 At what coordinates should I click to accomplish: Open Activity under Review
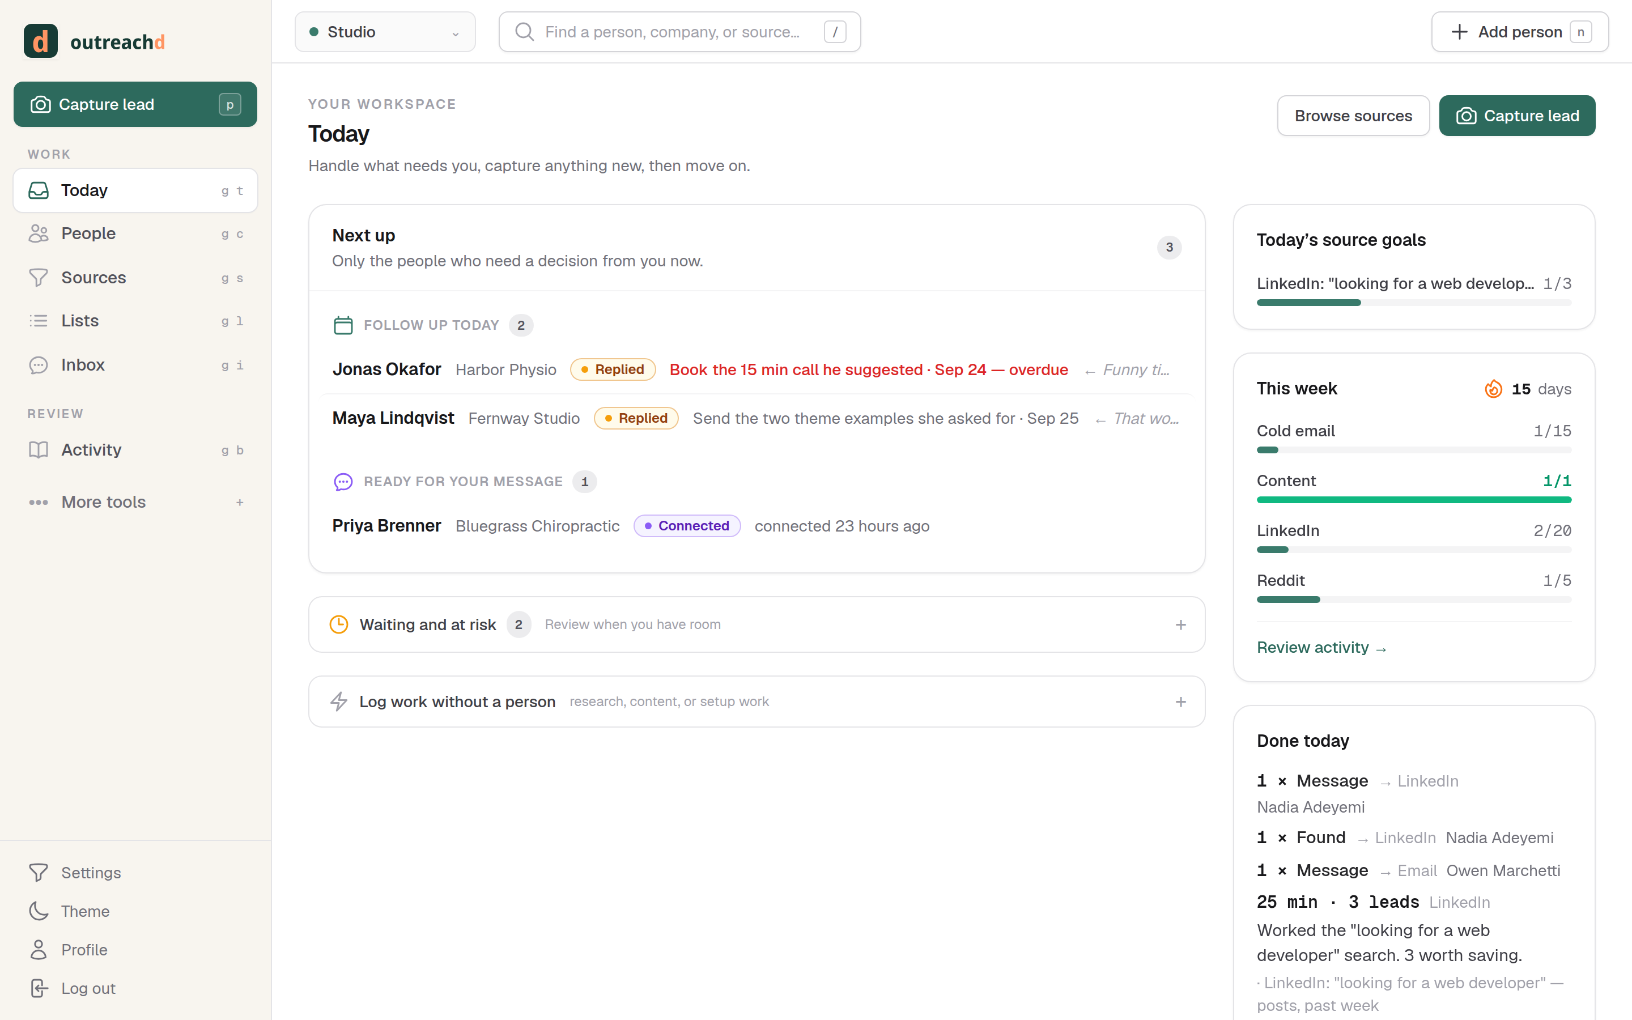135,449
